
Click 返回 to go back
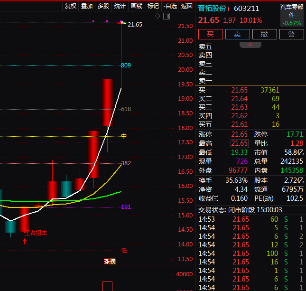[x=186, y=6]
